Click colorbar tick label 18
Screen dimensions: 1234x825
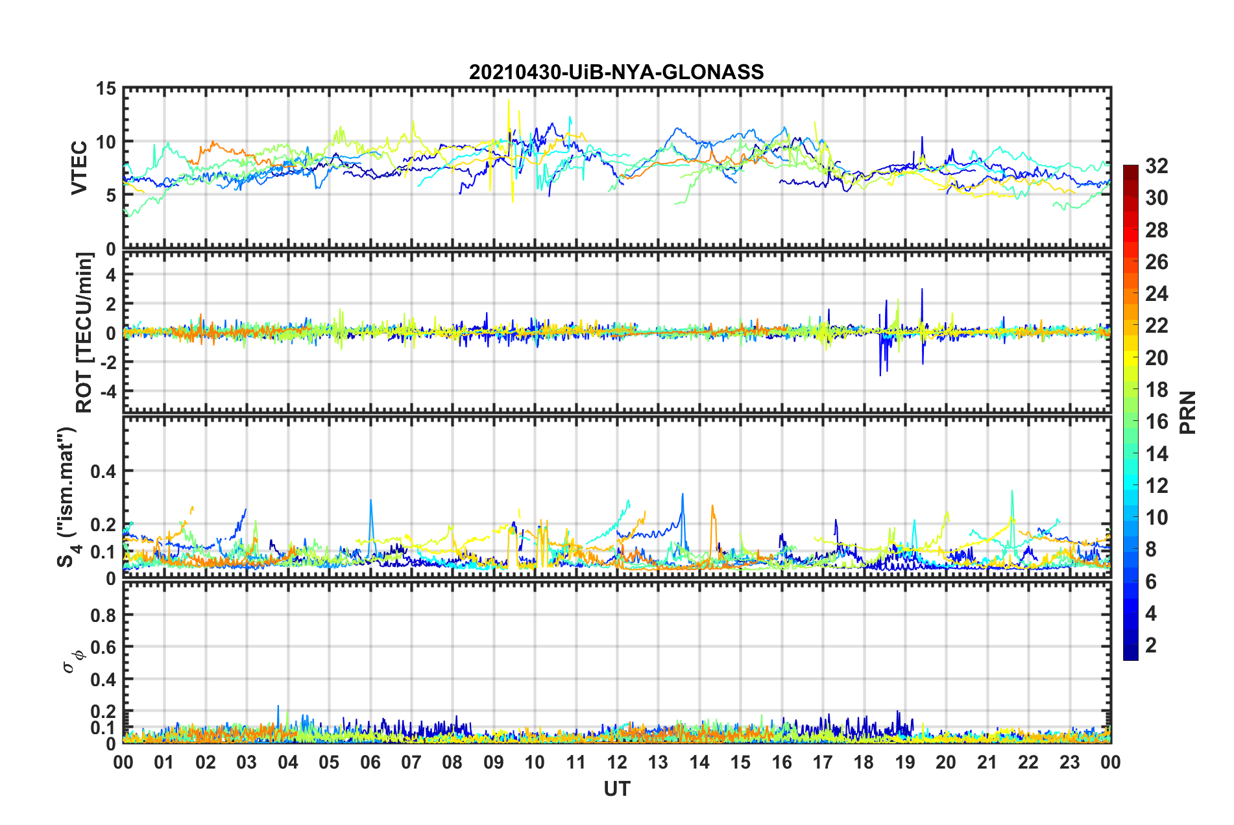tap(1156, 390)
